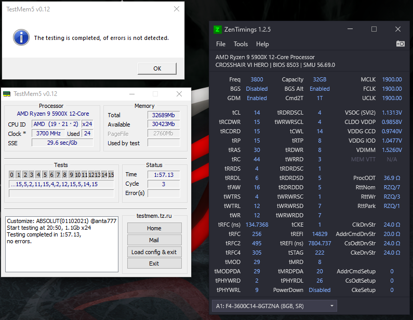Click the Cmd2T value 1T
Viewport: 413px width, 320px height.
(319, 98)
